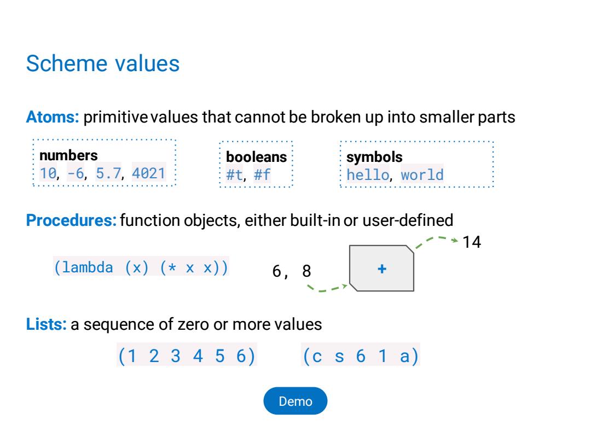This screenshot has width=591, height=443.
Task: Click the input values 6, 8
Action: (x=291, y=271)
